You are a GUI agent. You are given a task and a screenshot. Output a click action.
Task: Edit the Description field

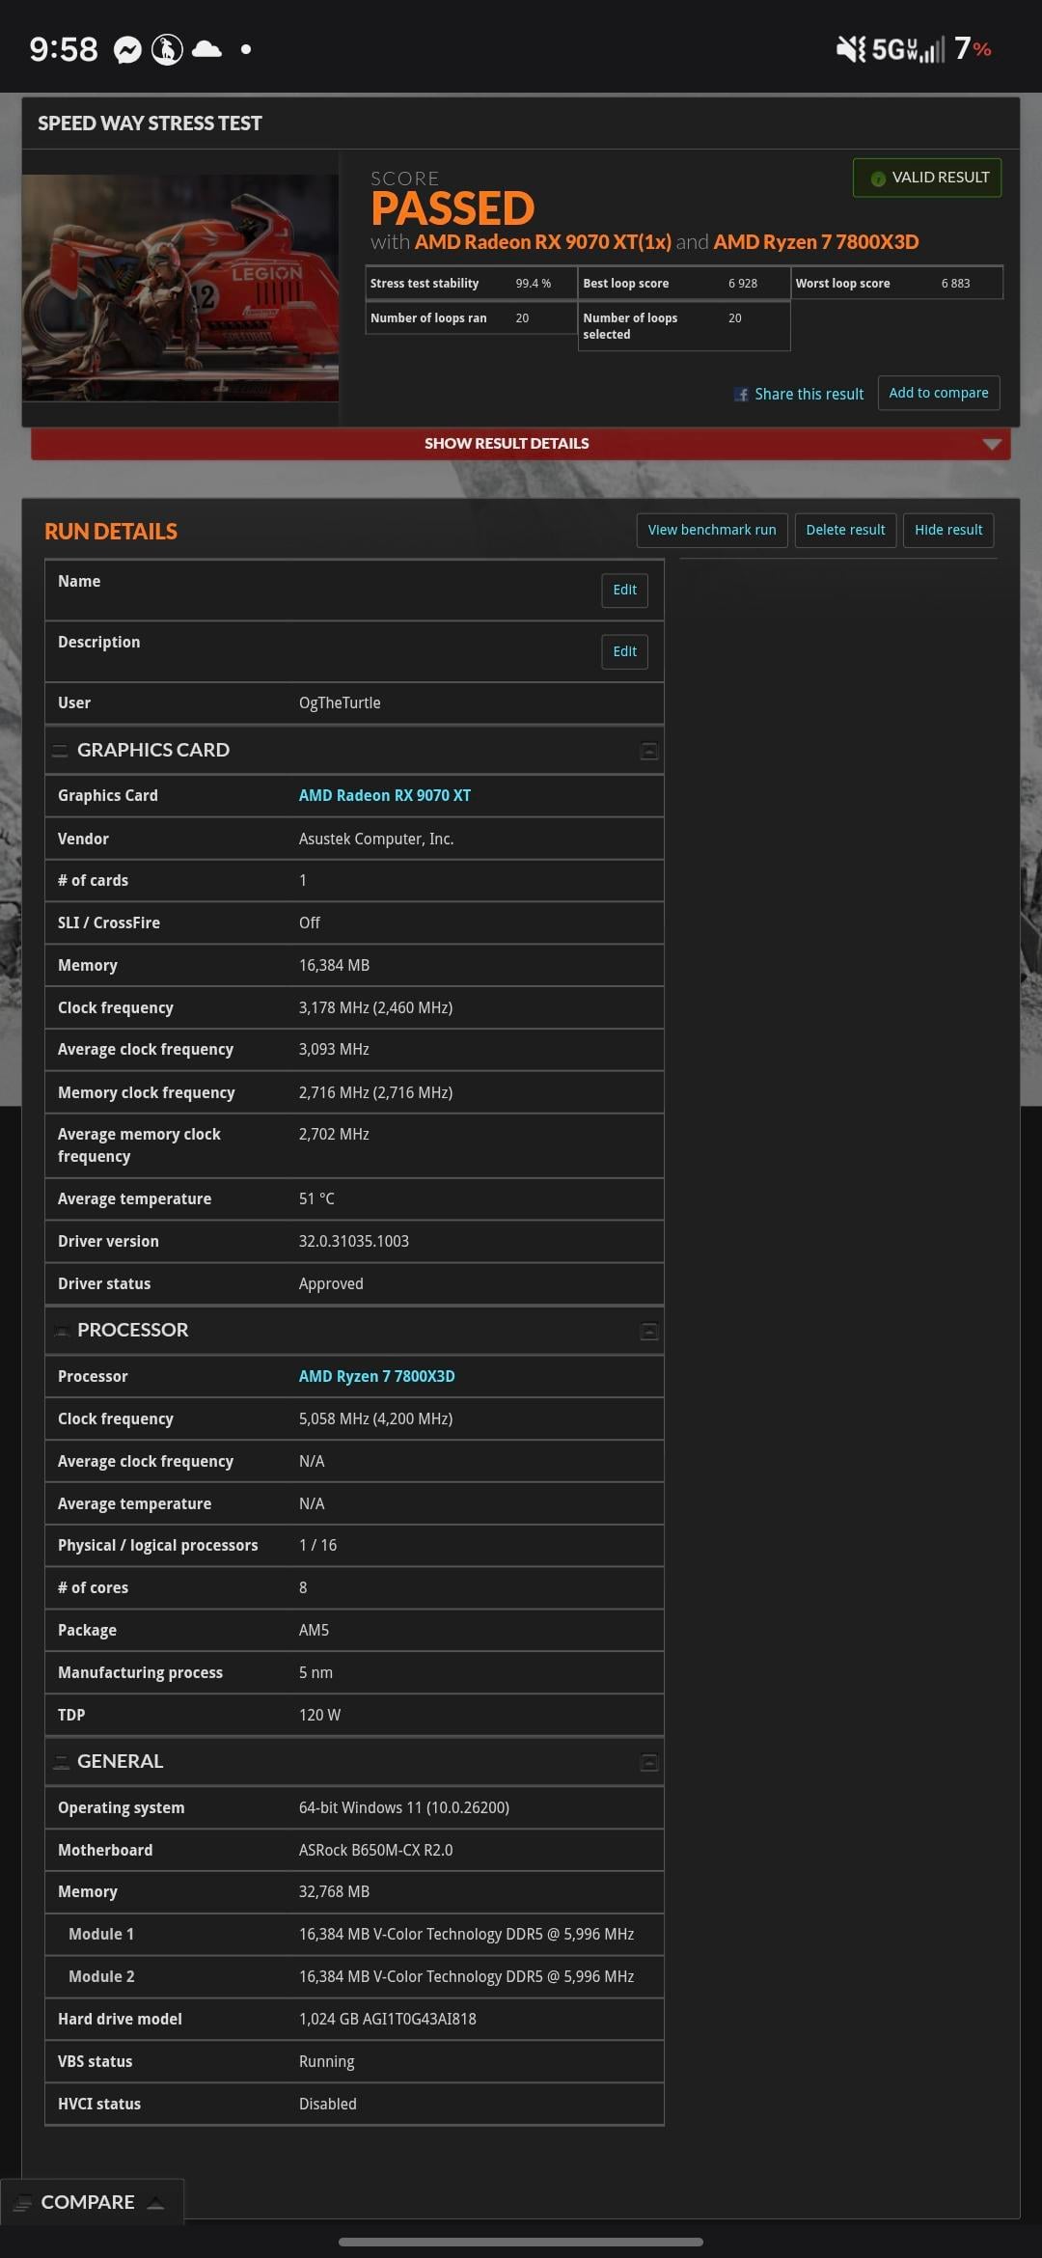click(625, 651)
